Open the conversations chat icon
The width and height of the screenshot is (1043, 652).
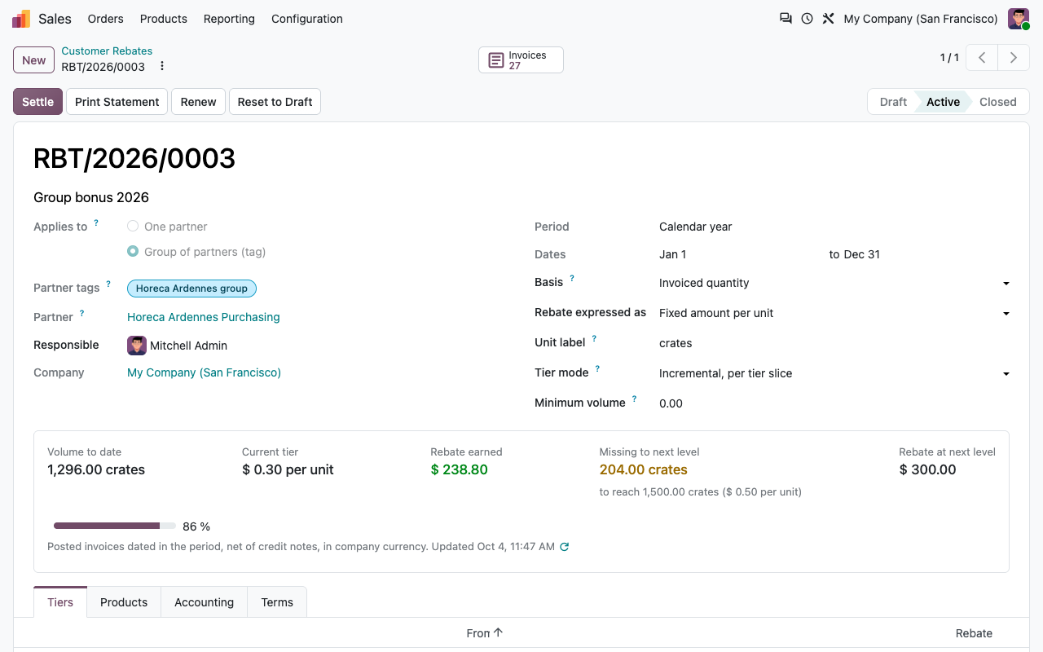786,18
